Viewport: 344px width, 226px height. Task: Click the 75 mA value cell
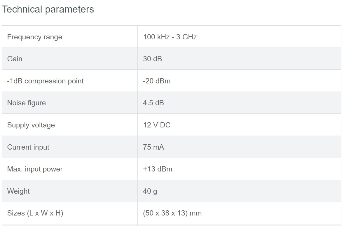(239, 147)
